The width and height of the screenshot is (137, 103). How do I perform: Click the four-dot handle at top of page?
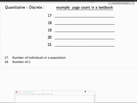click(92, 2)
